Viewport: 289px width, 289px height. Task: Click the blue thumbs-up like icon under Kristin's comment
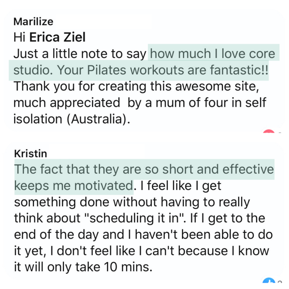(x=269, y=280)
